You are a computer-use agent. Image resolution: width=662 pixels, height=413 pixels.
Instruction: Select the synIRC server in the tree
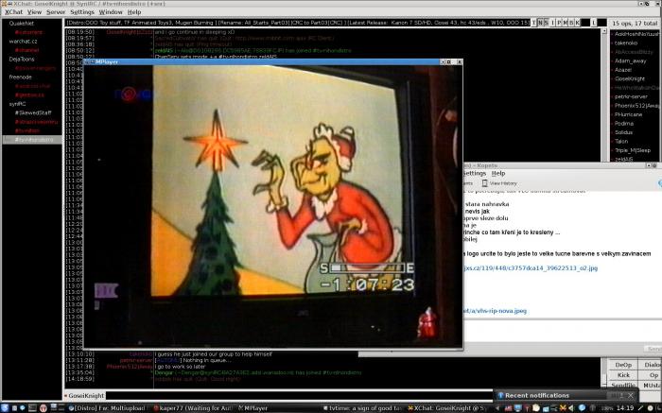[x=17, y=104]
